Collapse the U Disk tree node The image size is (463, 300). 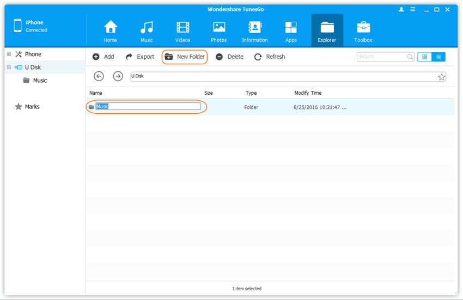[9, 68]
